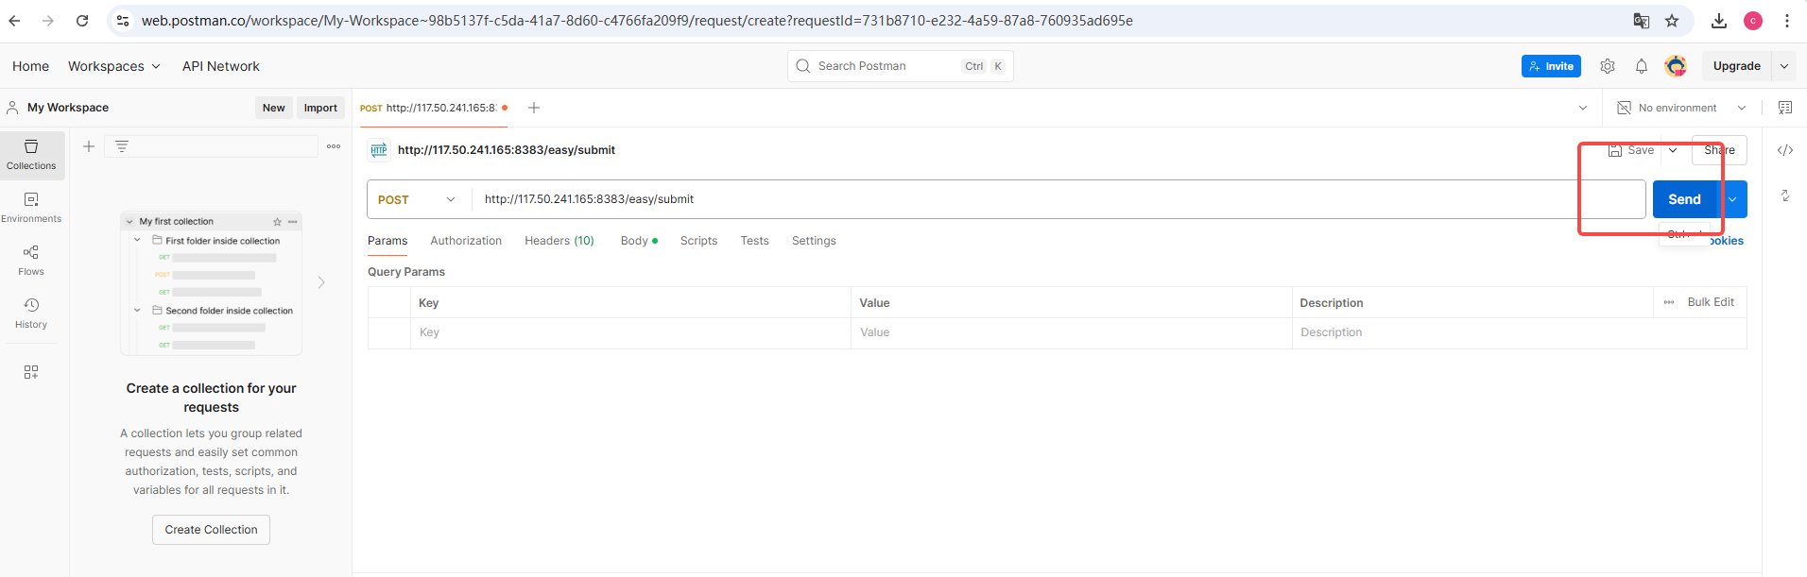Click the browser address bar URL
The height and width of the screenshot is (577, 1807).
pyautogui.click(x=637, y=21)
